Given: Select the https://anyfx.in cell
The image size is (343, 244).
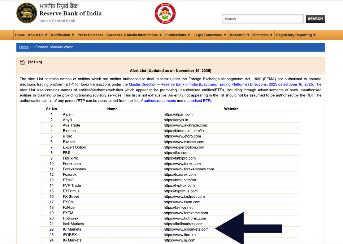Looking at the screenshot, I should coord(231,120).
